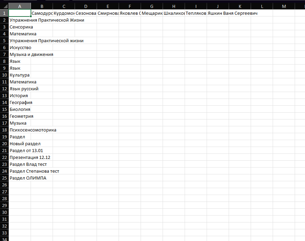Click cell 'Мещарик' in row 1
The image size is (305, 241).
click(x=152, y=13)
